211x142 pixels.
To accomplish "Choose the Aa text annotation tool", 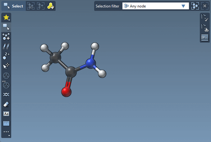I will coord(6,114).
